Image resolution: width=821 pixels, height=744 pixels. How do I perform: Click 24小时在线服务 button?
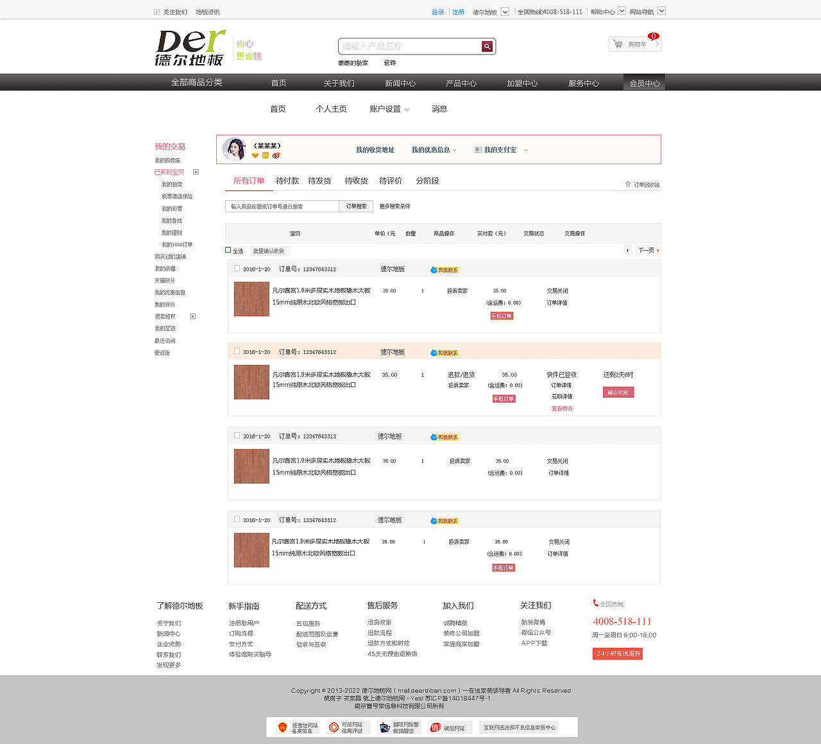pyautogui.click(x=618, y=654)
